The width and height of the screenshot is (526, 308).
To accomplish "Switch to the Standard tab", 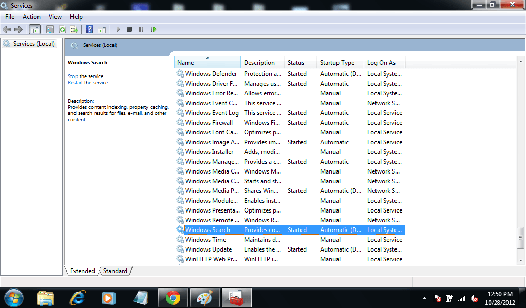I will [115, 271].
